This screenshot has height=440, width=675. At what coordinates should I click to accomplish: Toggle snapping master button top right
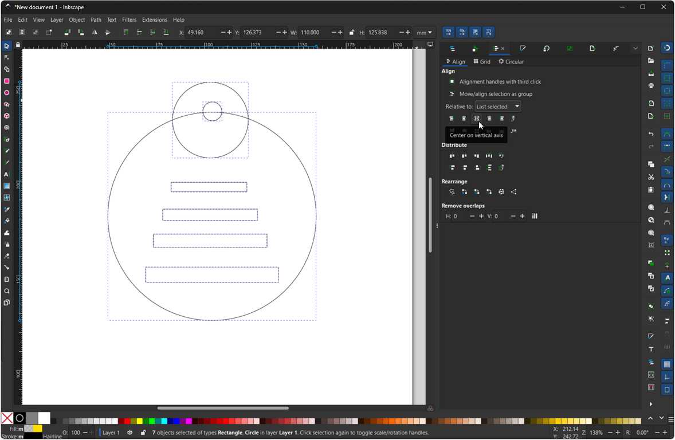coord(667,48)
